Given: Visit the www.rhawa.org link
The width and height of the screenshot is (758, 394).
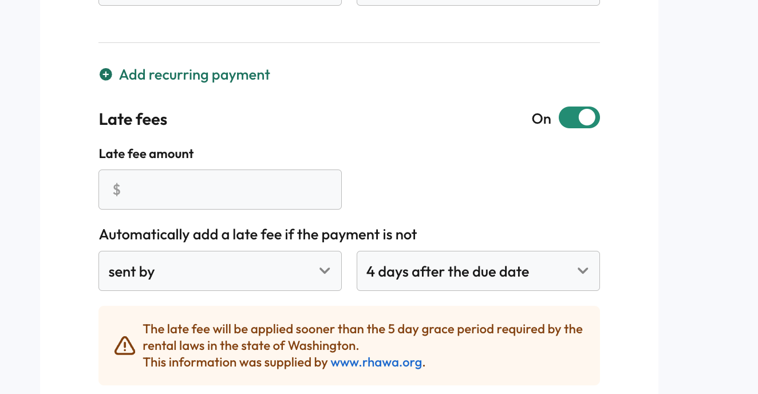Looking at the screenshot, I should [x=376, y=362].
